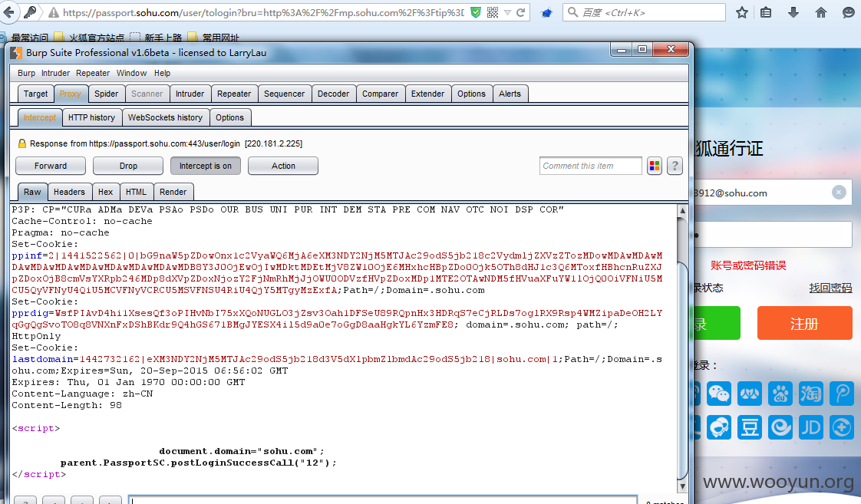Open the bookmarks list icon

tap(766, 12)
